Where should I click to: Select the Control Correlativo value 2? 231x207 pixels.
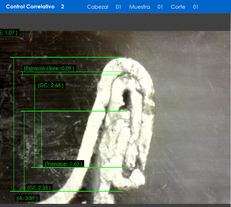63,7
